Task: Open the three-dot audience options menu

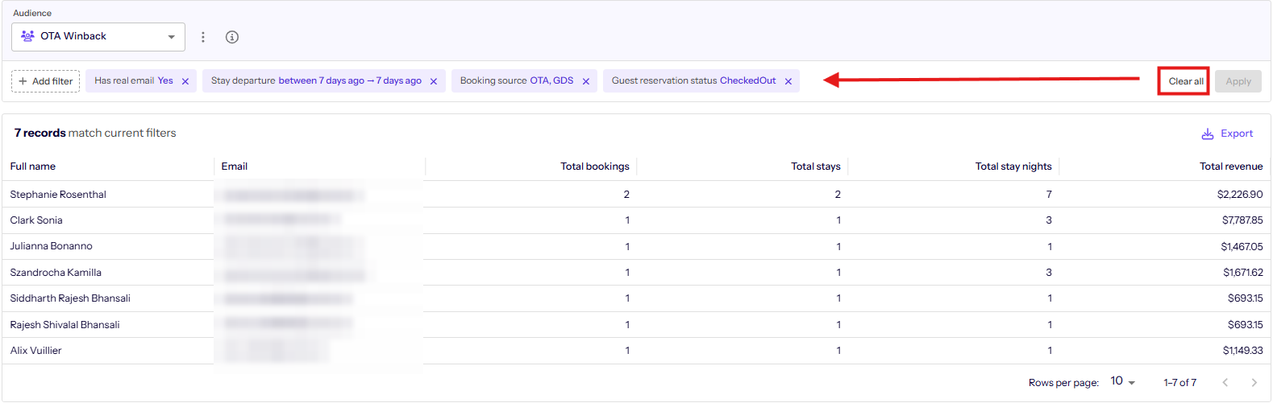Action: tap(203, 37)
